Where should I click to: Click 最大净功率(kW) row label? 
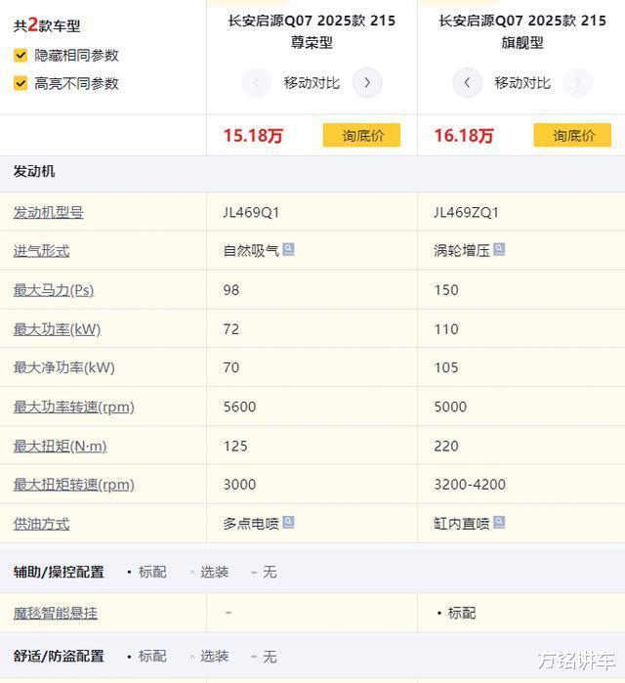point(64,367)
